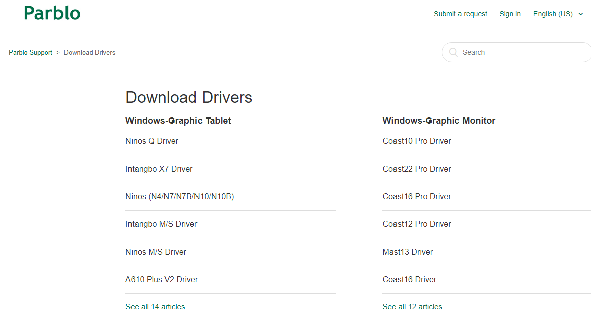Open Submit a request page
This screenshot has width=591, height=324.
click(x=460, y=14)
